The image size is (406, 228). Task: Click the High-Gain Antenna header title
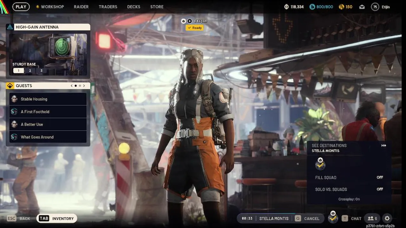point(37,27)
